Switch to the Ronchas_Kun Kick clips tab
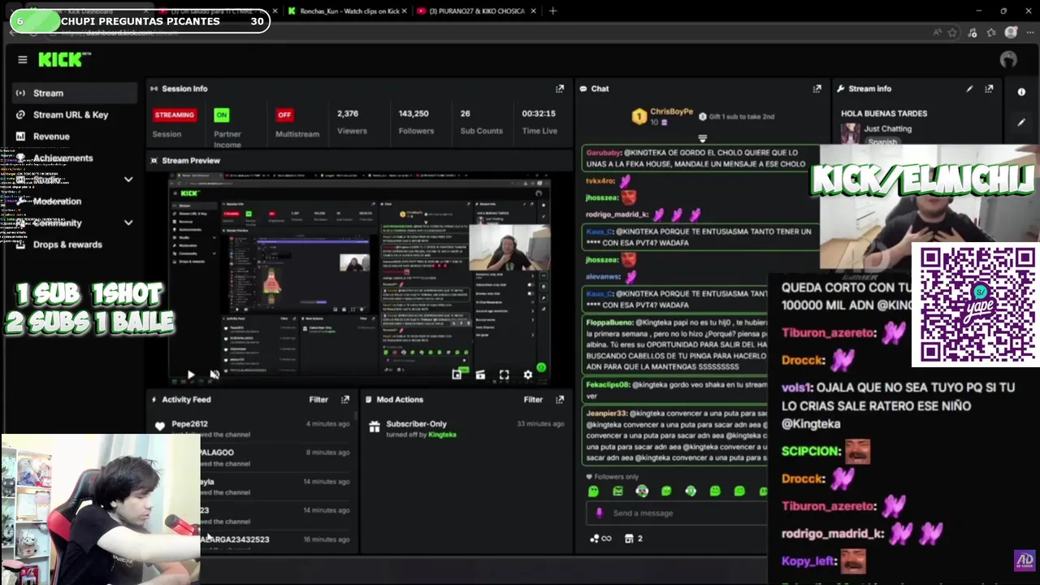The image size is (1040, 585). pyautogui.click(x=348, y=11)
